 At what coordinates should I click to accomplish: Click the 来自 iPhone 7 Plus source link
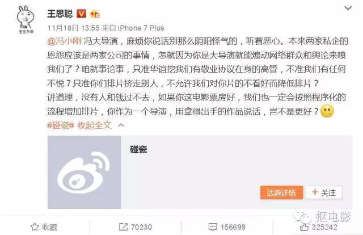(x=133, y=28)
